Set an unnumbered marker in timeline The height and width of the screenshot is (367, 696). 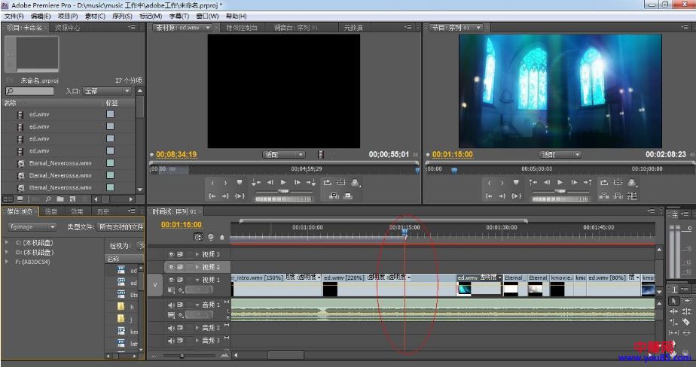pos(222,237)
